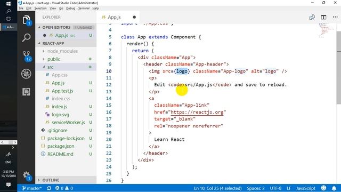Image resolution: width=341 pixels, height=192 pixels.
Task: Open the View menu
Action: coord(53,9)
